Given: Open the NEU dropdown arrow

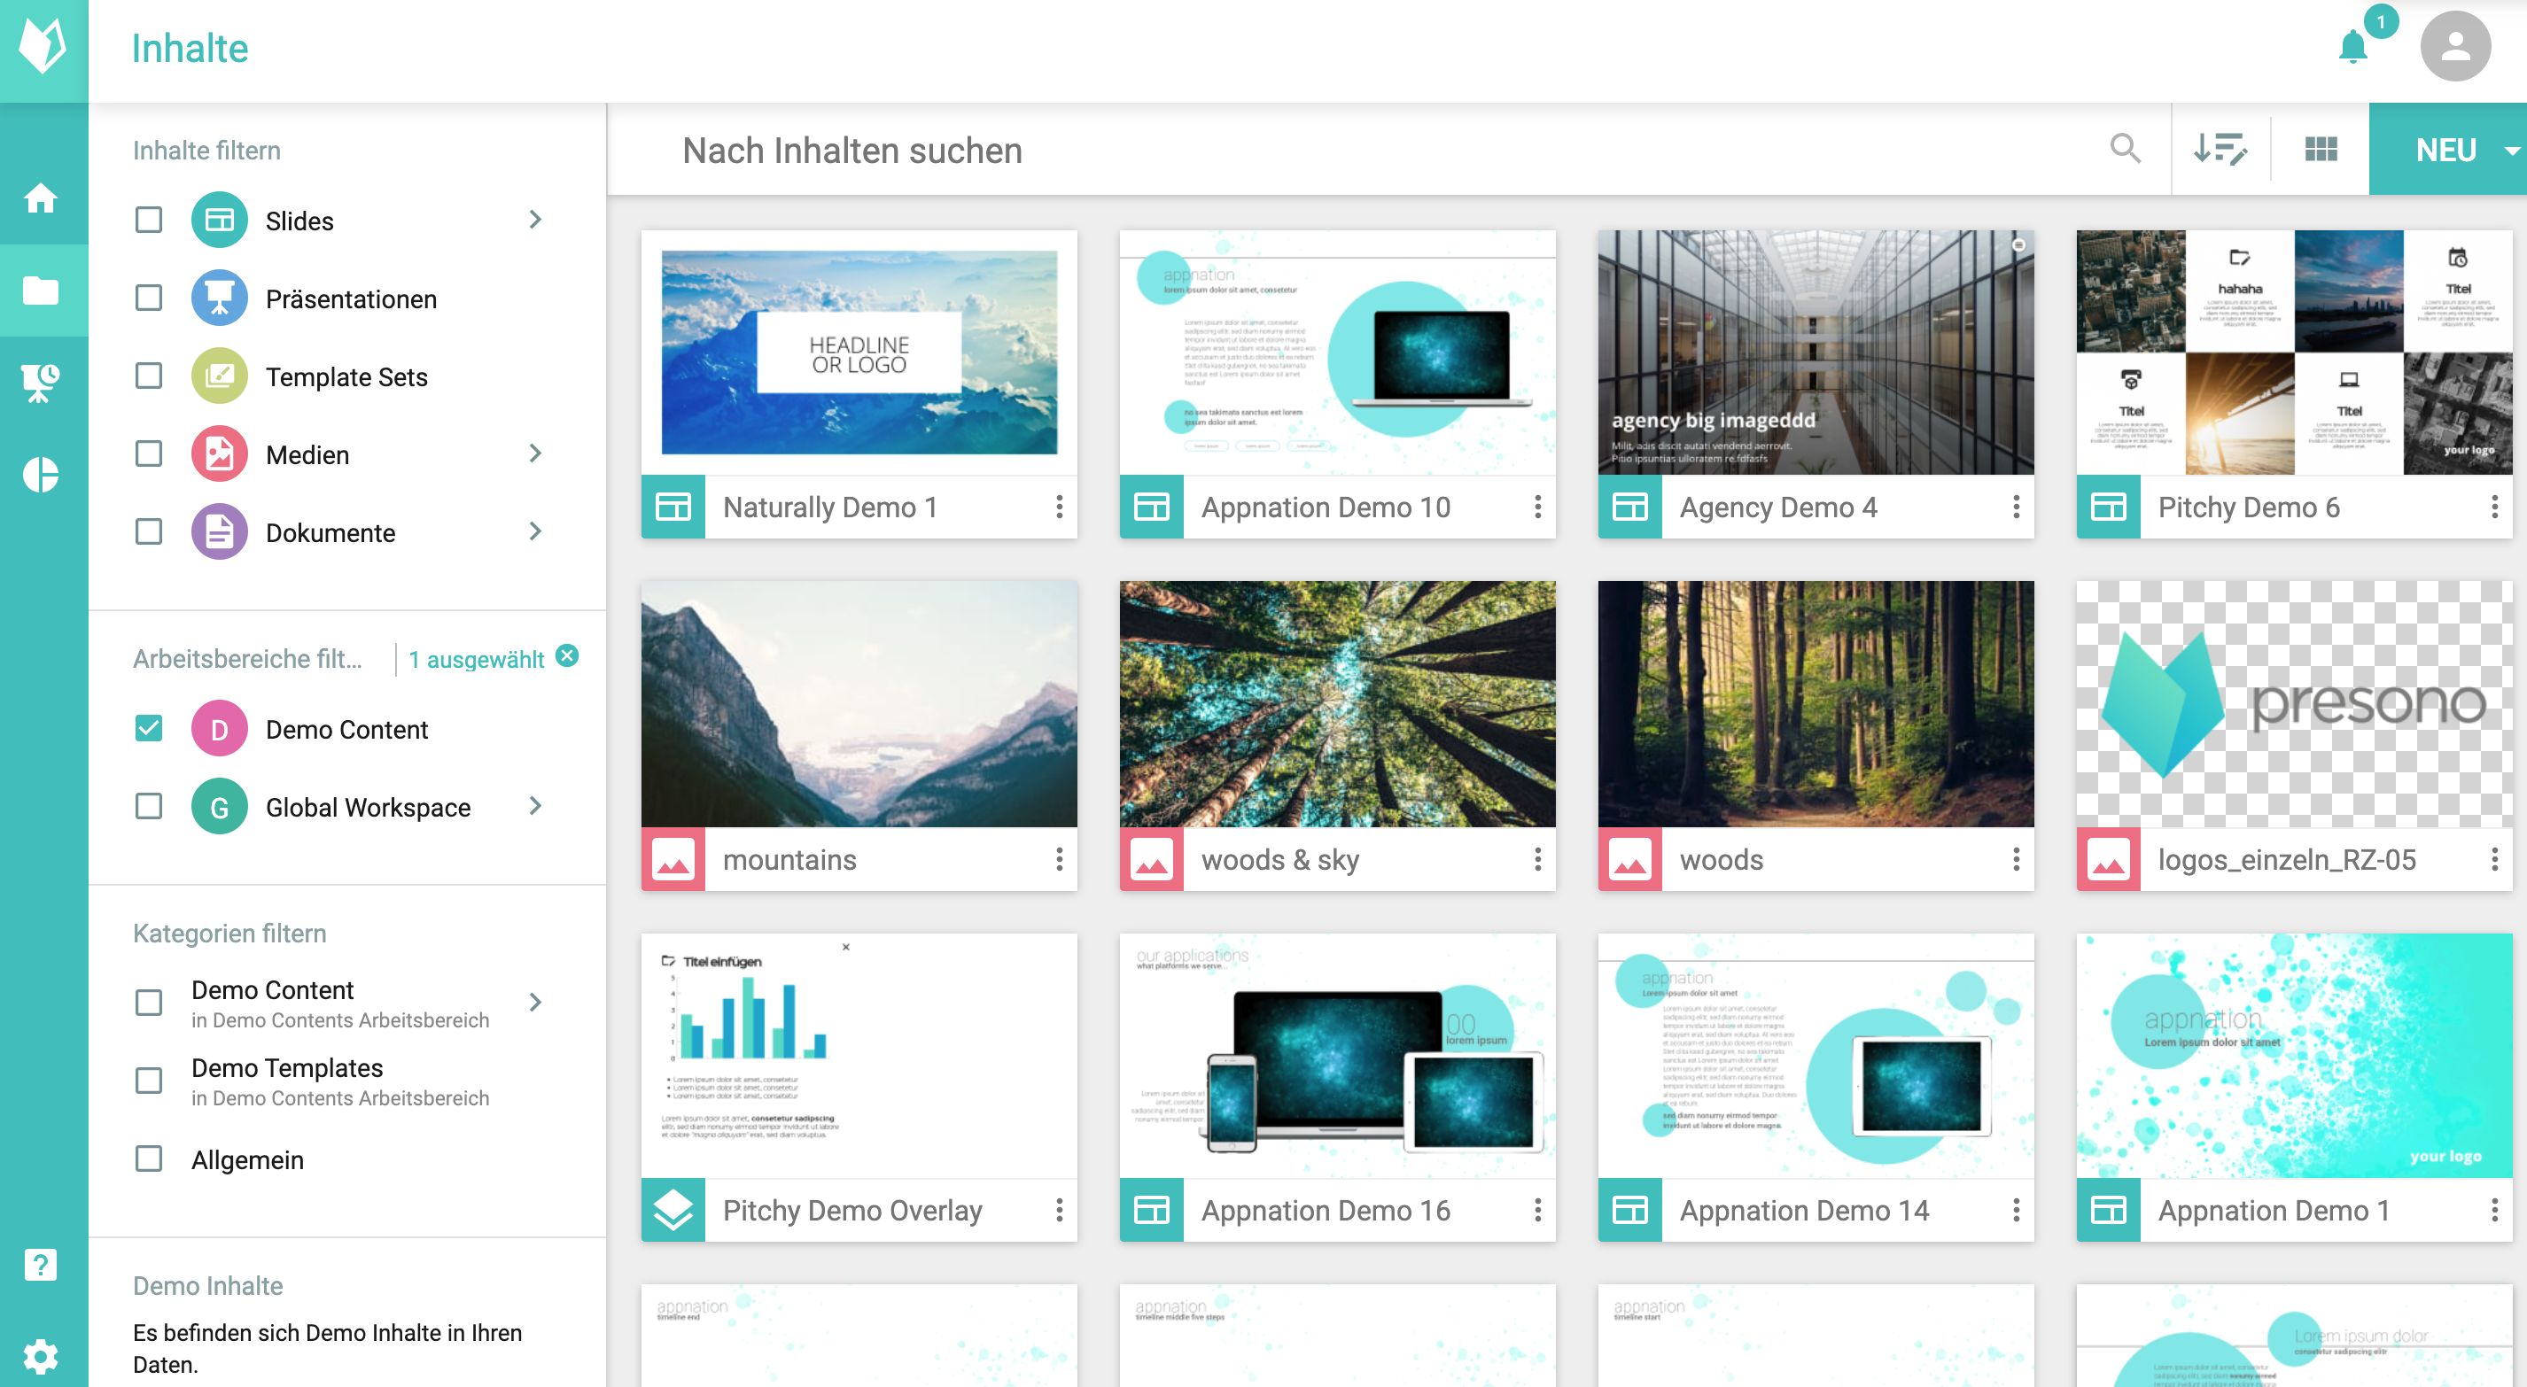Looking at the screenshot, I should pos(2511,151).
